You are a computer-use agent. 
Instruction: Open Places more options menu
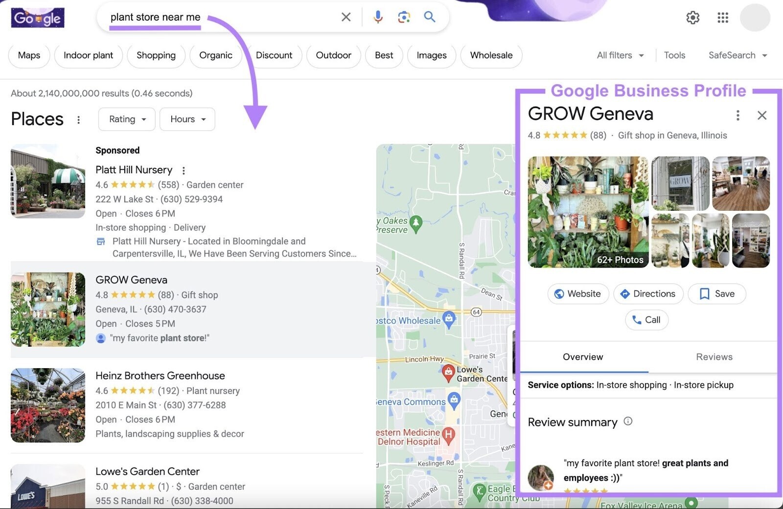coord(78,119)
